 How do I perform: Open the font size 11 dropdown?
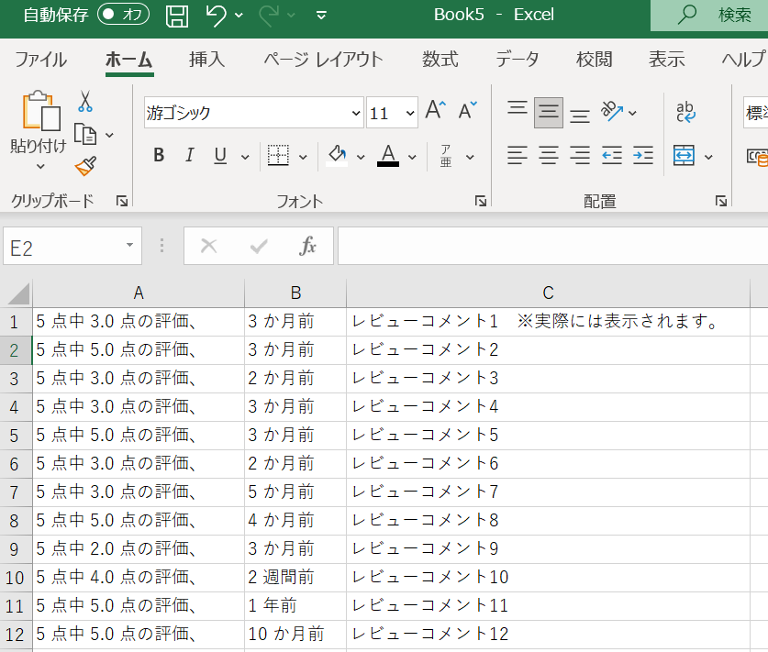pos(410,114)
